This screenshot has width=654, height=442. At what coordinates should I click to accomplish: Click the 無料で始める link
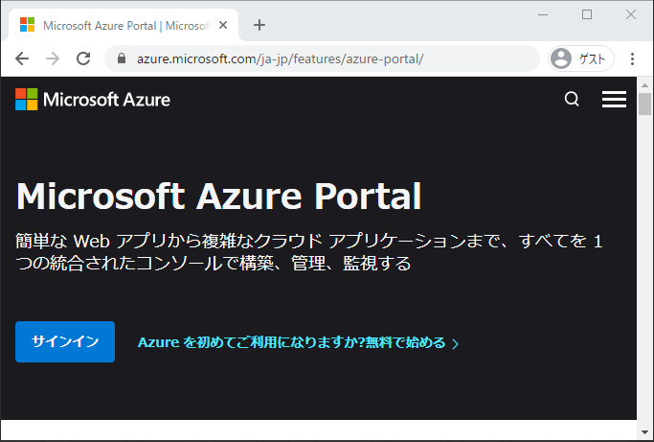click(x=298, y=342)
